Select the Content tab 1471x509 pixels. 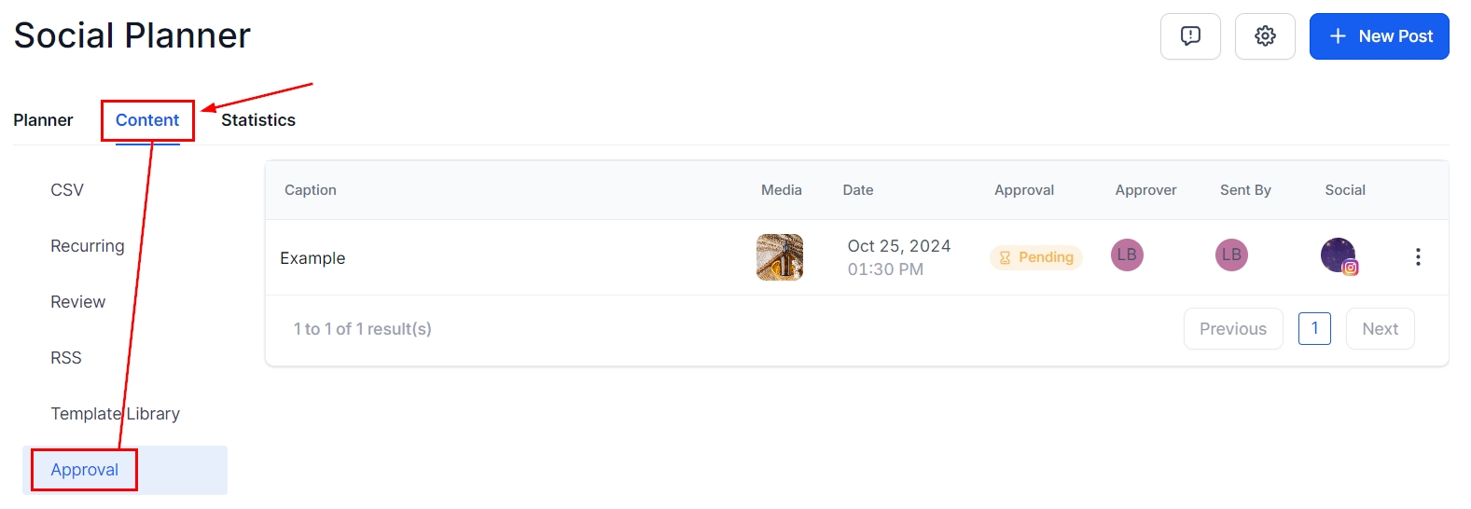point(147,120)
